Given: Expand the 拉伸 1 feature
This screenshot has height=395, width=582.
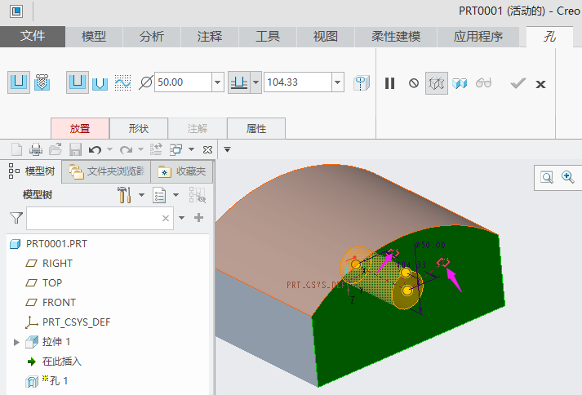Looking at the screenshot, I should click(16, 342).
